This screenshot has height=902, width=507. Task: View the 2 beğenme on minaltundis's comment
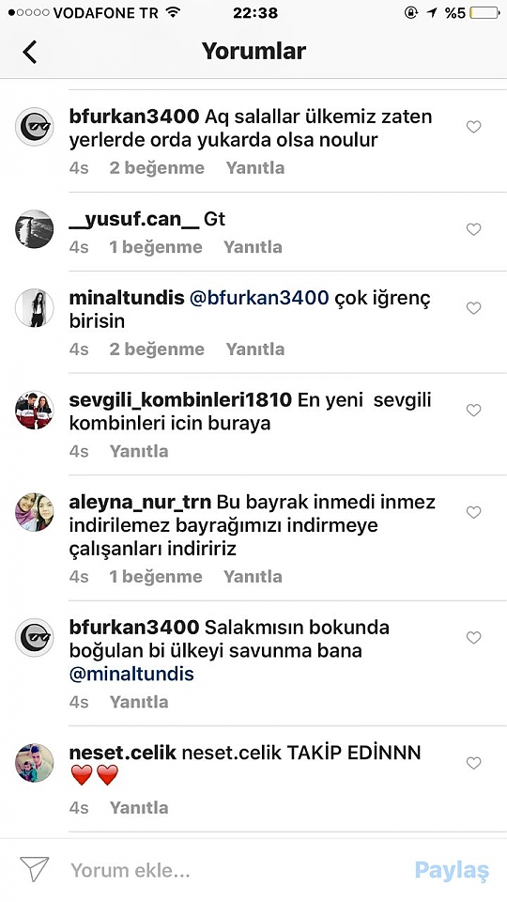point(157,350)
